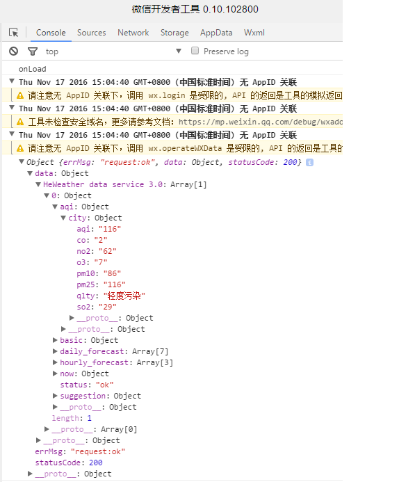This screenshot has width=399, height=482.
Task: Click the length: 1 property
Action: (x=72, y=418)
